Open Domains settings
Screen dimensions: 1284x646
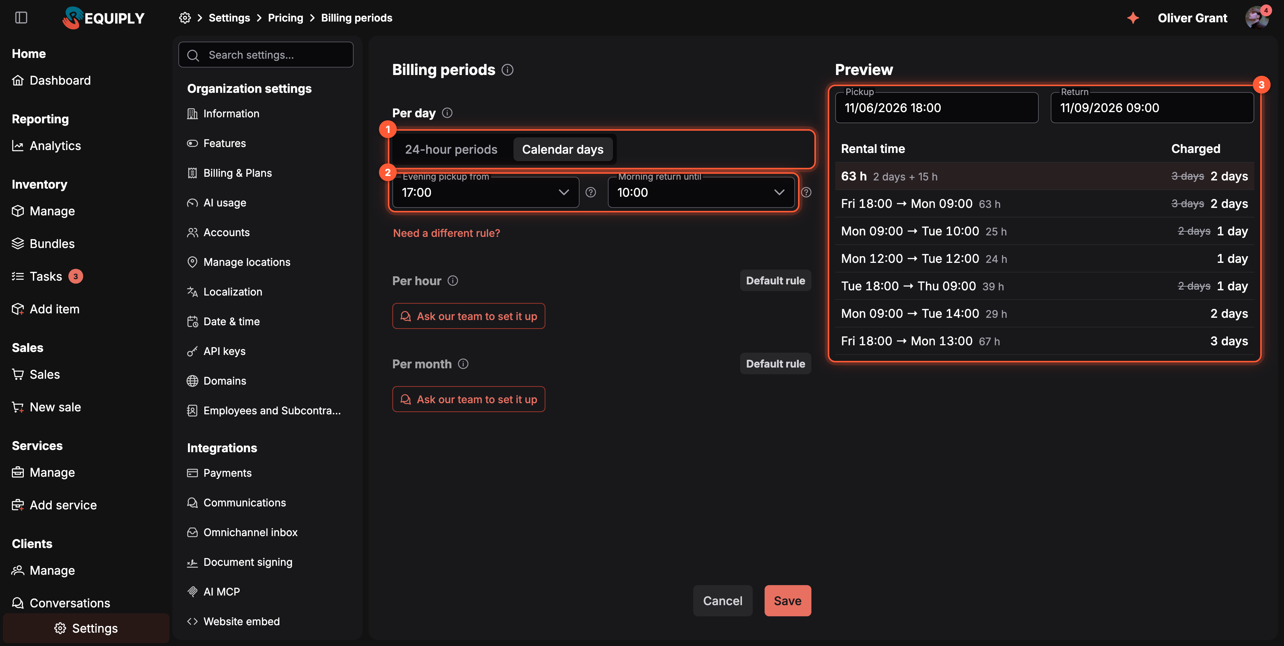[x=217, y=381]
